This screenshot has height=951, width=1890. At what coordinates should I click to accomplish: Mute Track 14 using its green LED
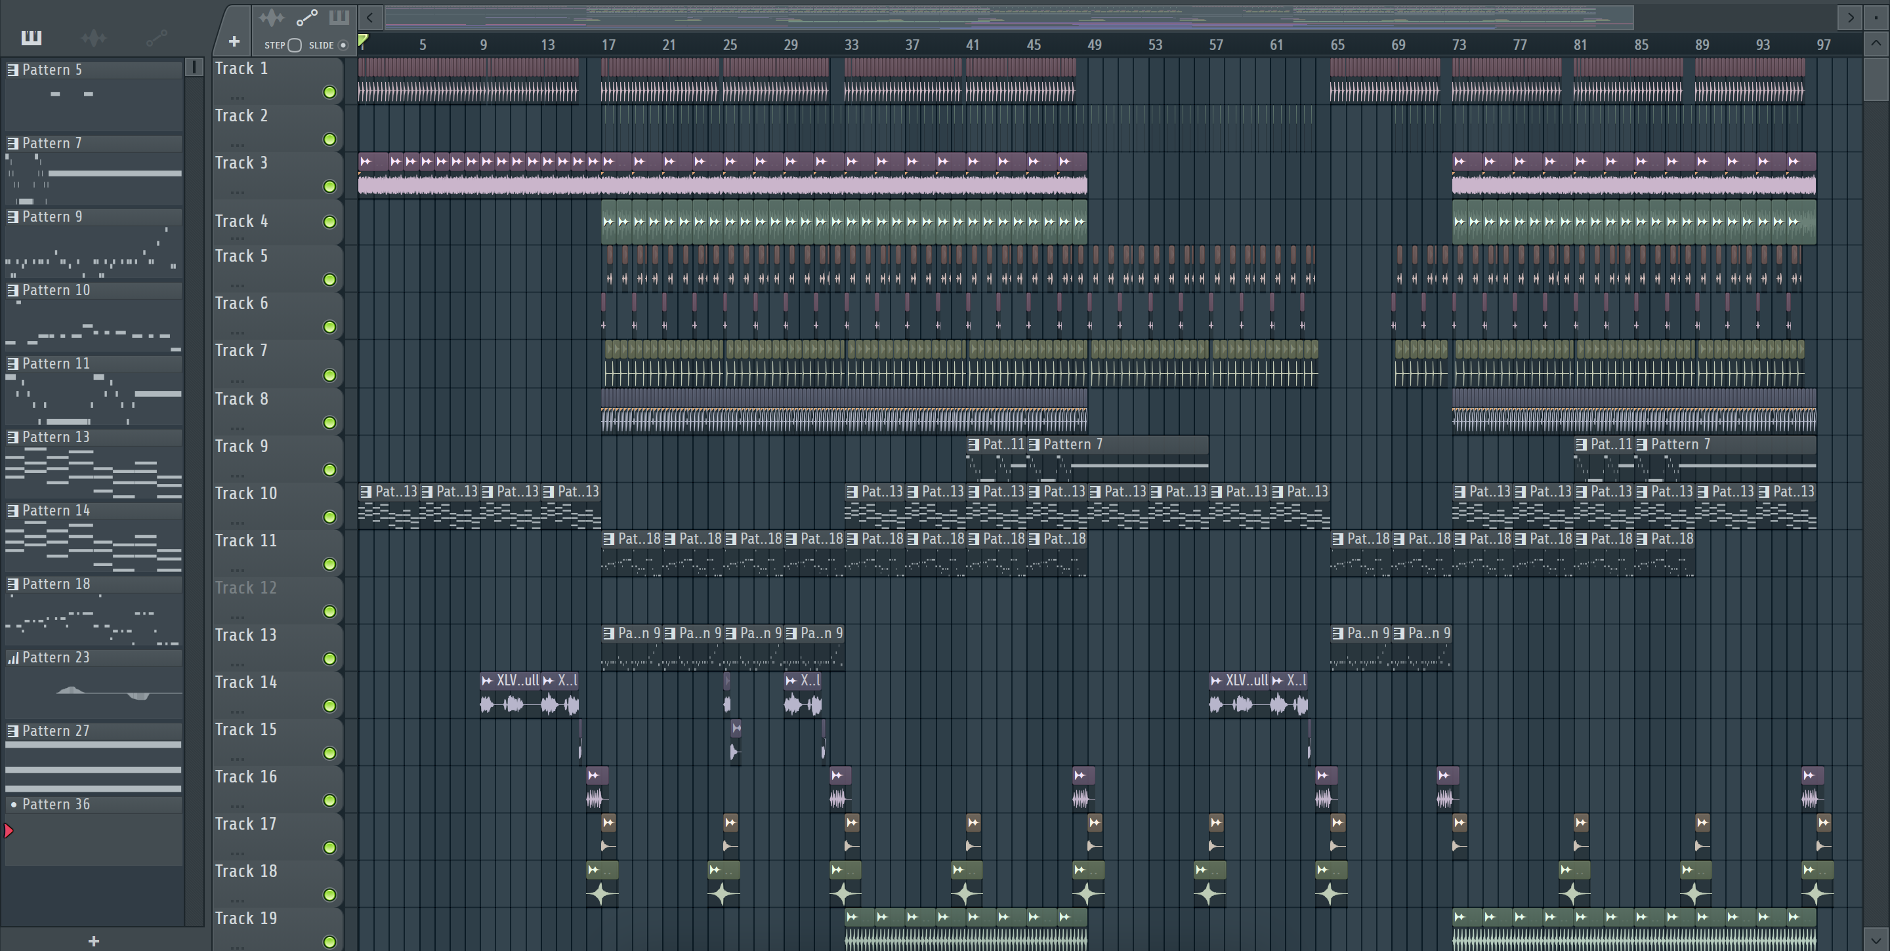click(329, 706)
